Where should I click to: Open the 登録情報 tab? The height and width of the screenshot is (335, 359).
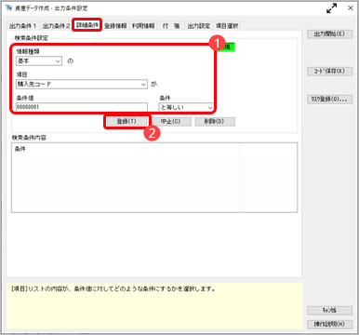(x=115, y=26)
